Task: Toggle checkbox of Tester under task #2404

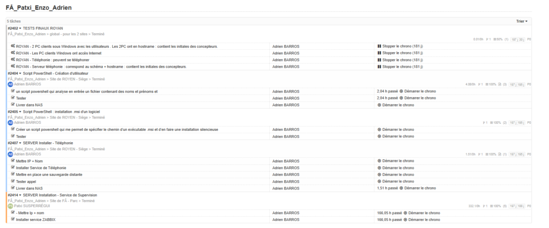Action: click(13, 98)
